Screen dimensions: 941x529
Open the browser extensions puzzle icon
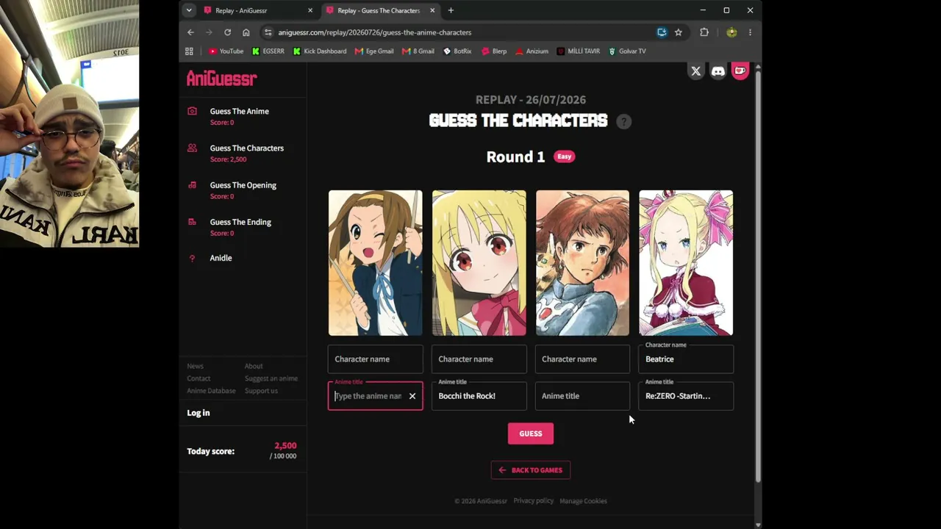click(704, 32)
